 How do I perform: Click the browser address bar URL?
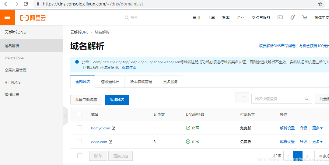[93, 4]
